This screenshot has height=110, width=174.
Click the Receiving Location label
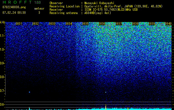pos(64,6)
